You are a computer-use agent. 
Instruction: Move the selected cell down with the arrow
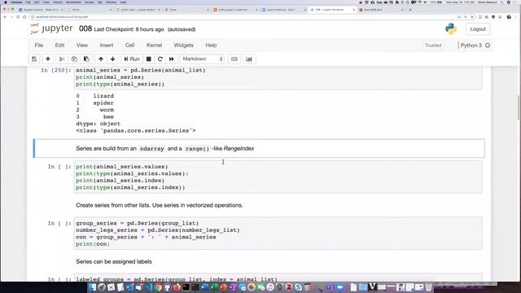pos(113,59)
